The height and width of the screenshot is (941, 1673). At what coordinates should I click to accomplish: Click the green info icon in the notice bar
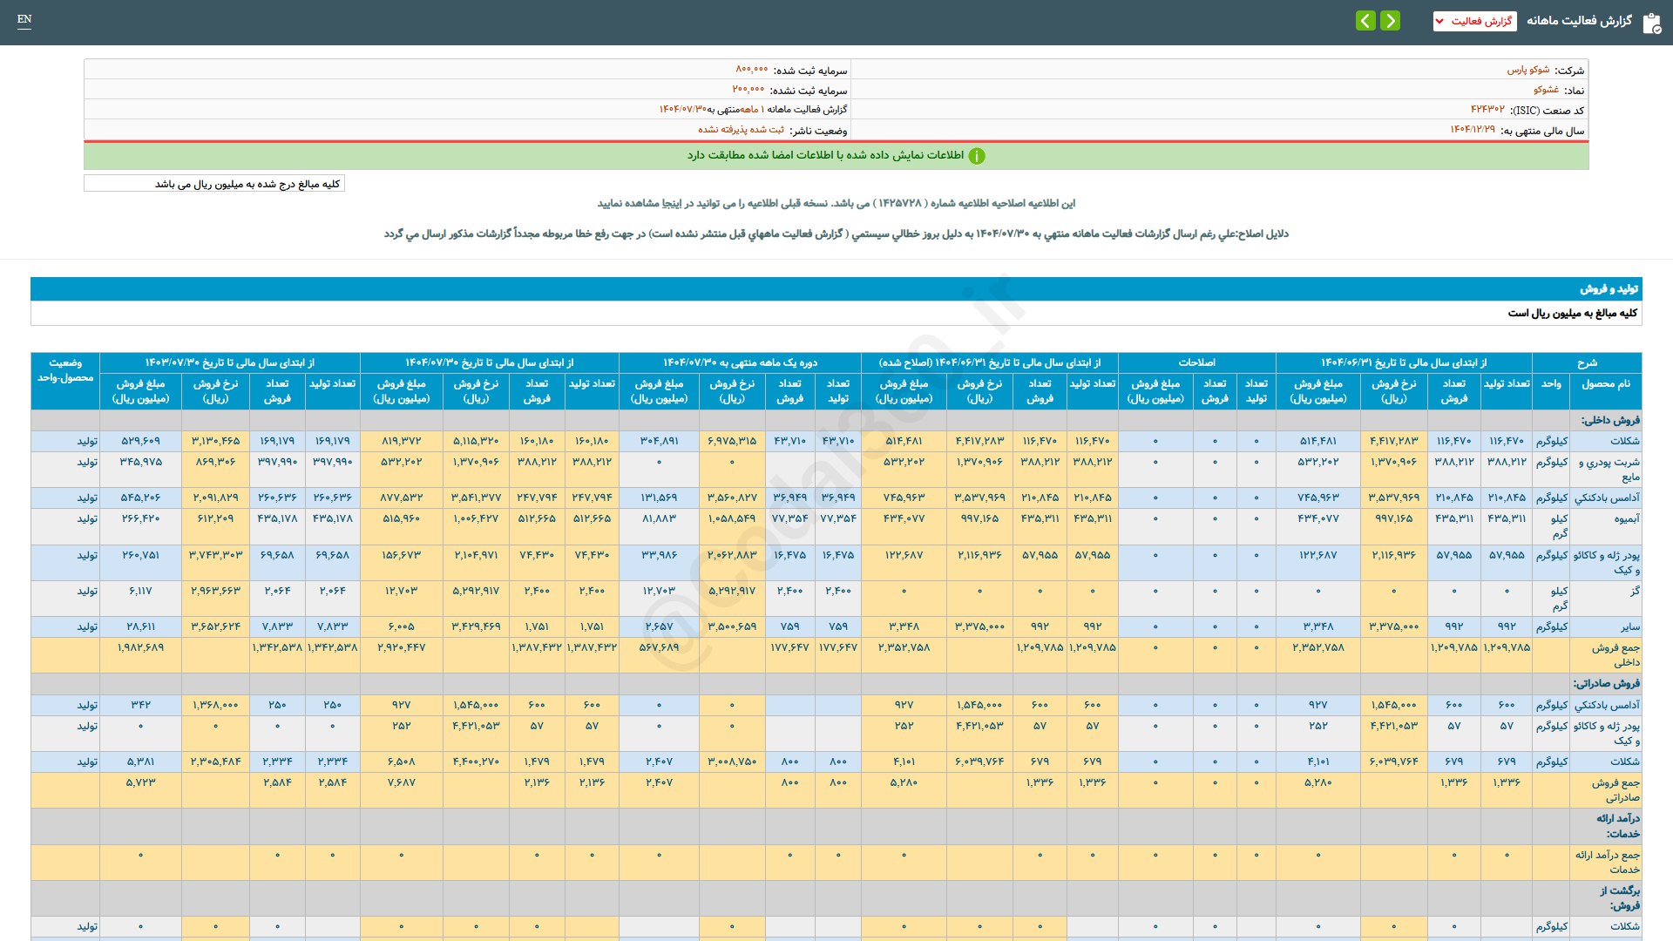point(977,156)
